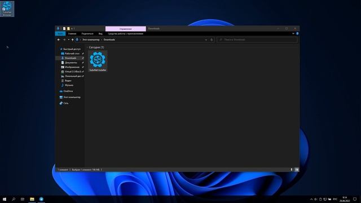
Task: Select Этот компьютер in sidebar
Action: 72,97
